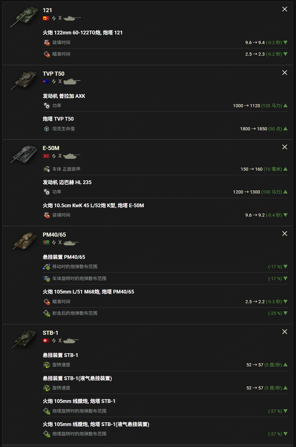Viewport: 296px width, 447px height.
Task: Click the medium tank class icon for TVP T50
Action: 72,82
